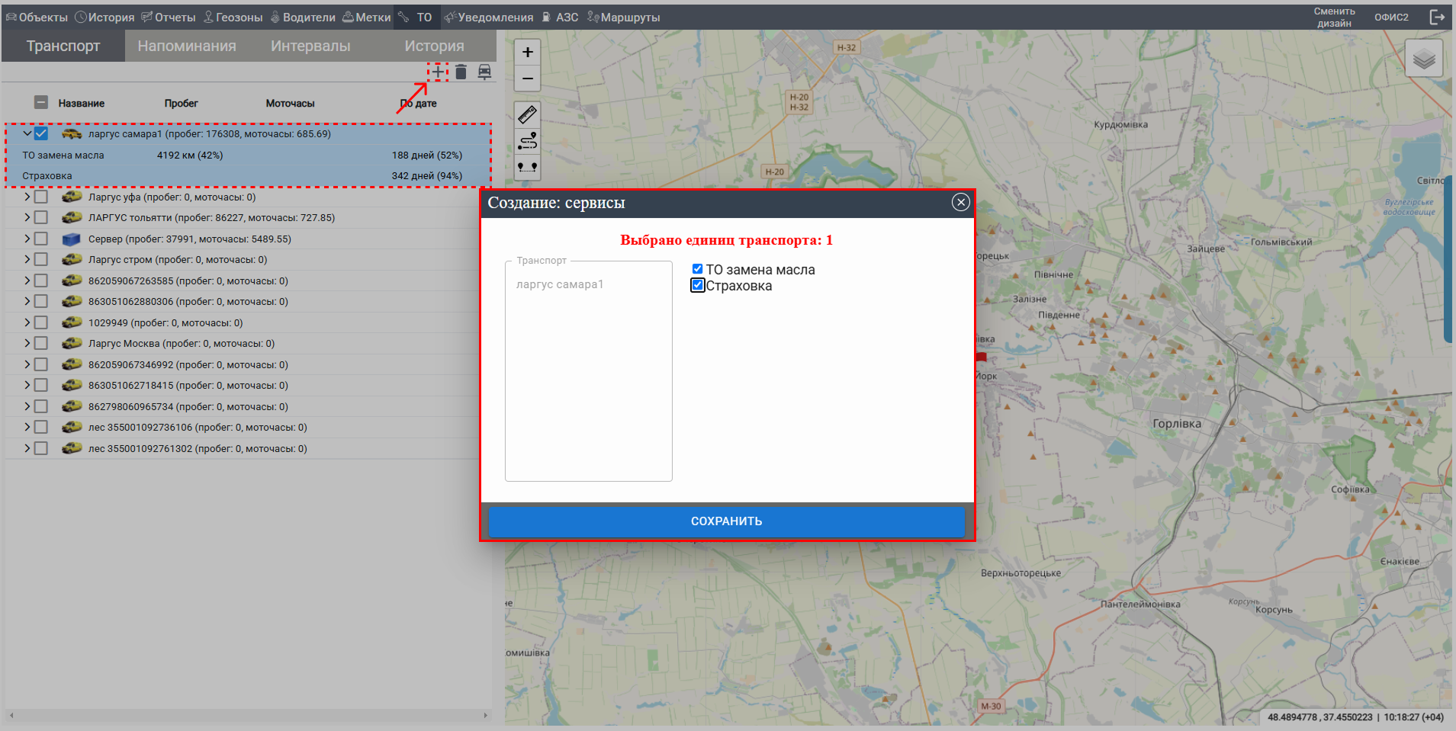Image resolution: width=1456 pixels, height=731 pixels.
Task: Expand the Ларгус Москва row
Action: point(27,343)
